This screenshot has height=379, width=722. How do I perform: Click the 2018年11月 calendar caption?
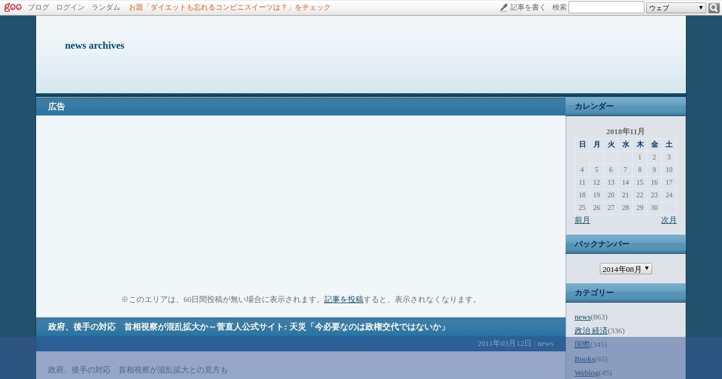click(625, 132)
